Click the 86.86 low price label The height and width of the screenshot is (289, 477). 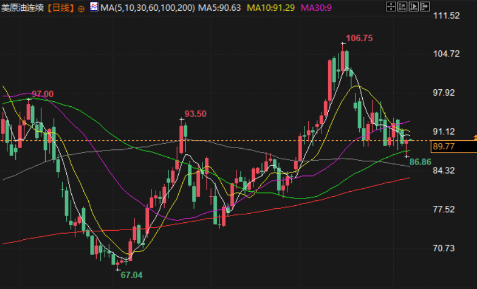tap(420, 162)
